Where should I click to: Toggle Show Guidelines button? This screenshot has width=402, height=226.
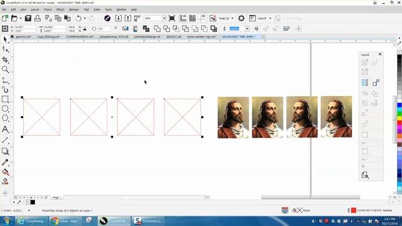pos(202,18)
